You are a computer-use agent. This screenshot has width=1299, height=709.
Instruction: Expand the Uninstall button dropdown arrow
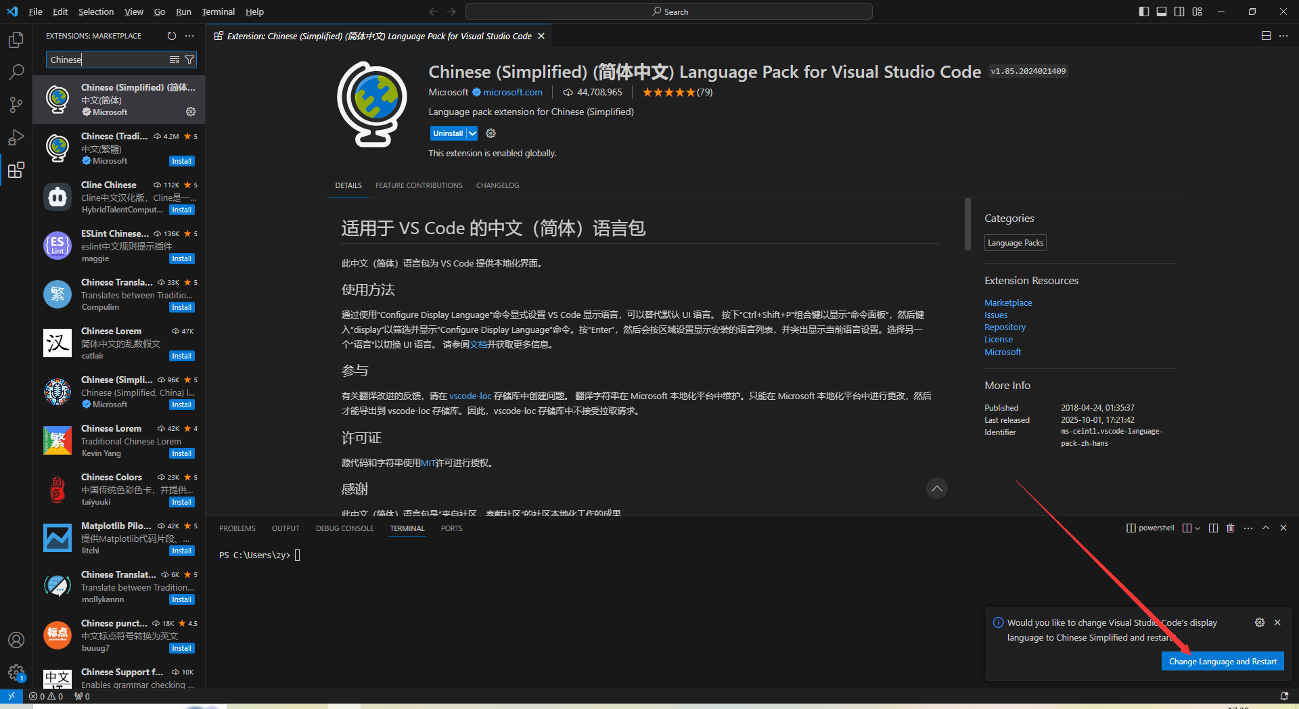tap(472, 133)
